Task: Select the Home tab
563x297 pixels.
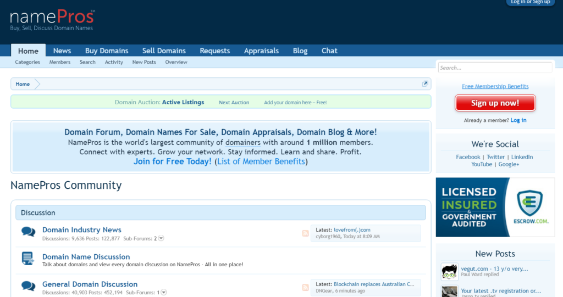Action: (29, 51)
